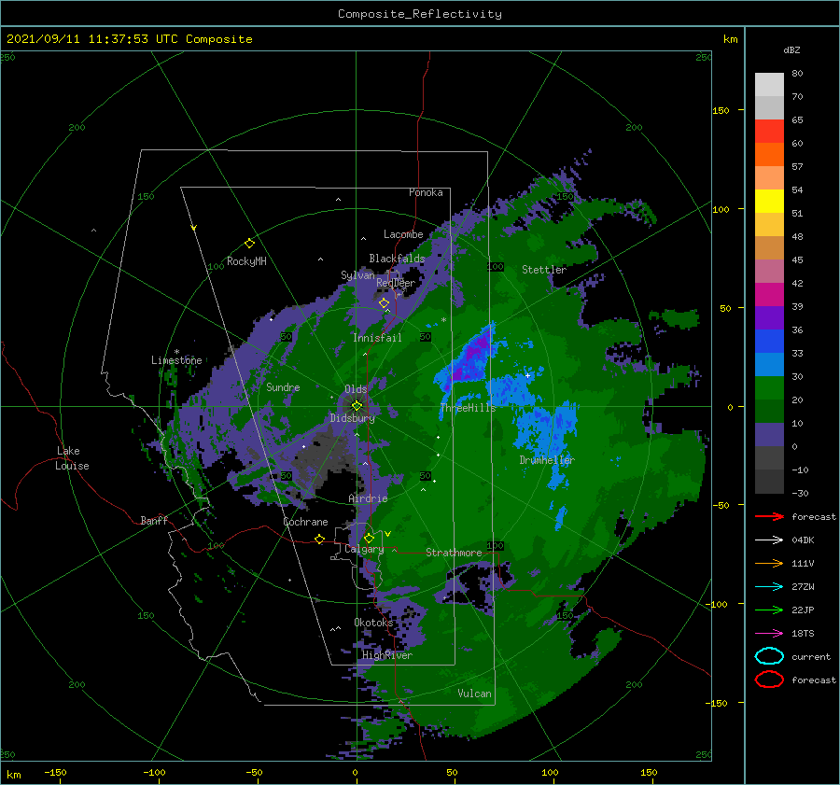
Task: Click the Banff label
Action: (x=154, y=520)
